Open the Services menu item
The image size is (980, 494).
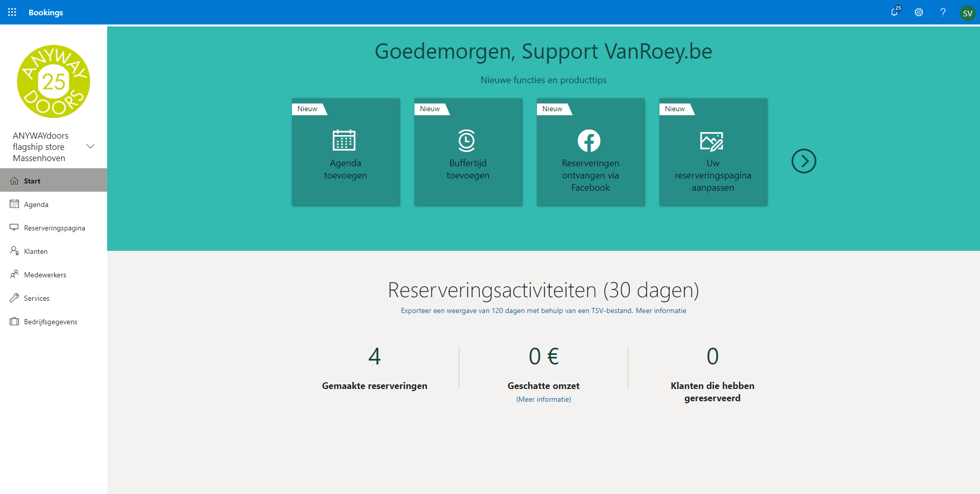[x=54, y=298]
